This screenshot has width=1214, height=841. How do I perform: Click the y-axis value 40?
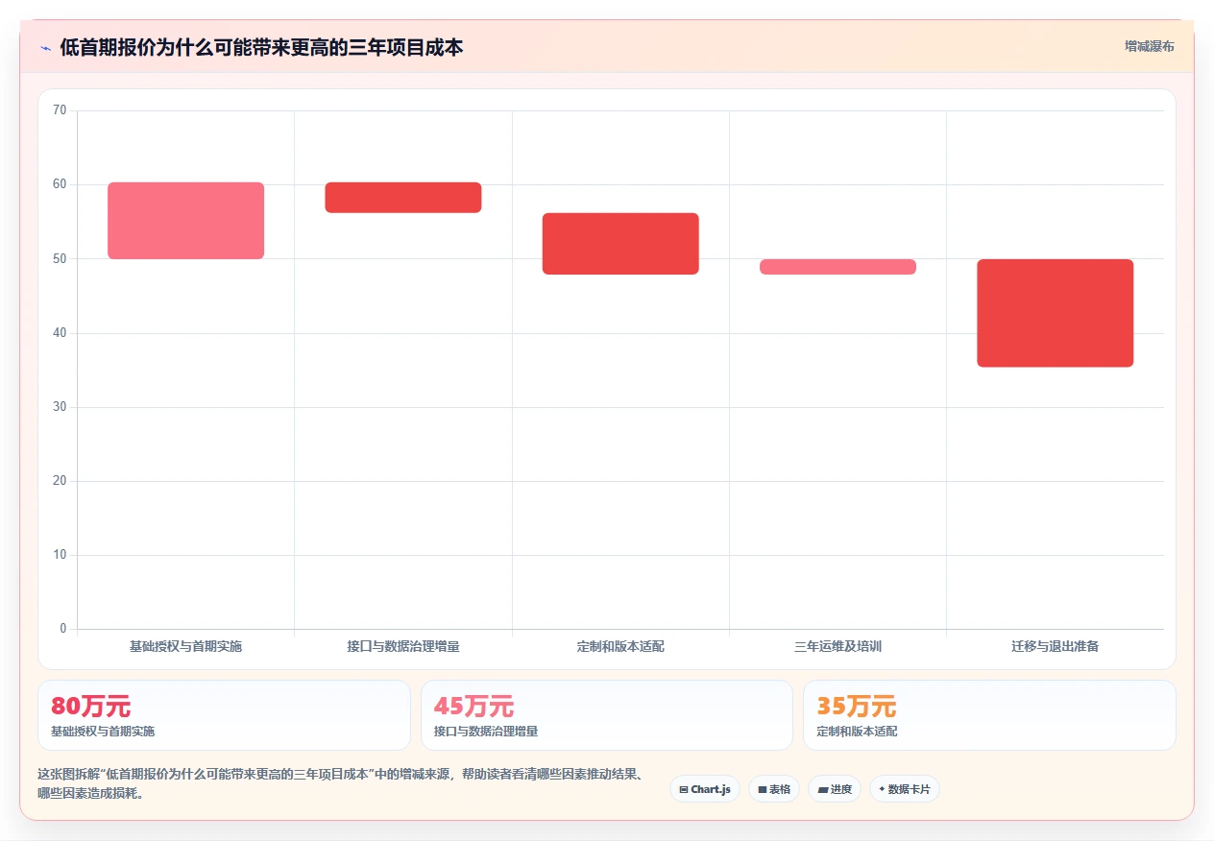point(60,333)
